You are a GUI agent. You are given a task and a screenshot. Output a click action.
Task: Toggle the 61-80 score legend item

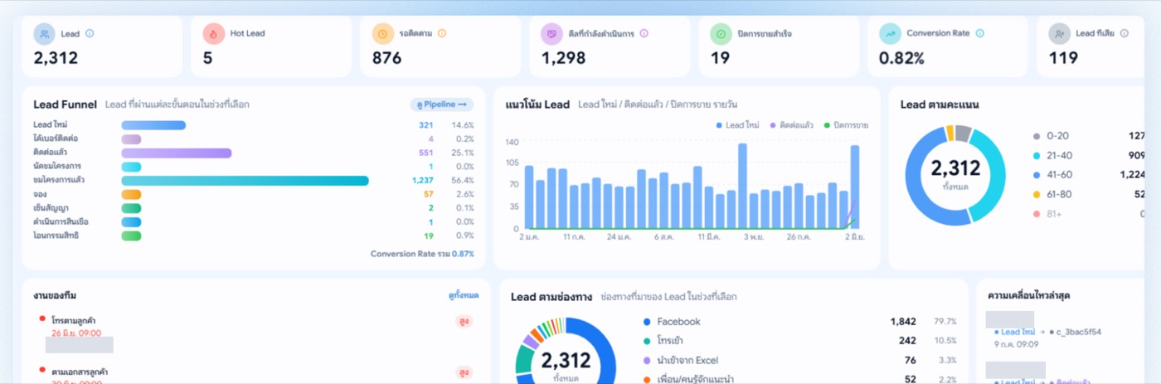(1090, 194)
